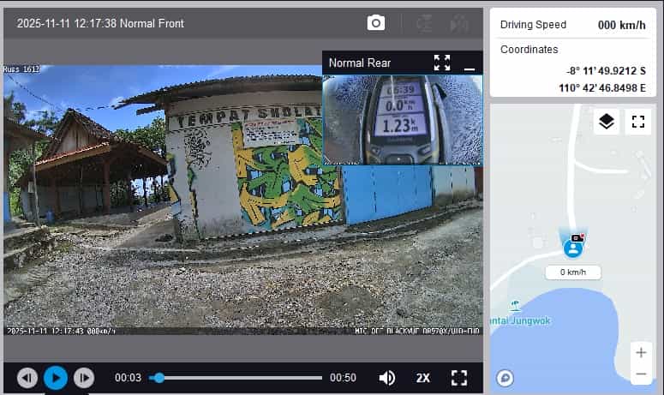Minimize the Normal Rear picture-in-picture window
The height and width of the screenshot is (395, 664).
coord(469,63)
